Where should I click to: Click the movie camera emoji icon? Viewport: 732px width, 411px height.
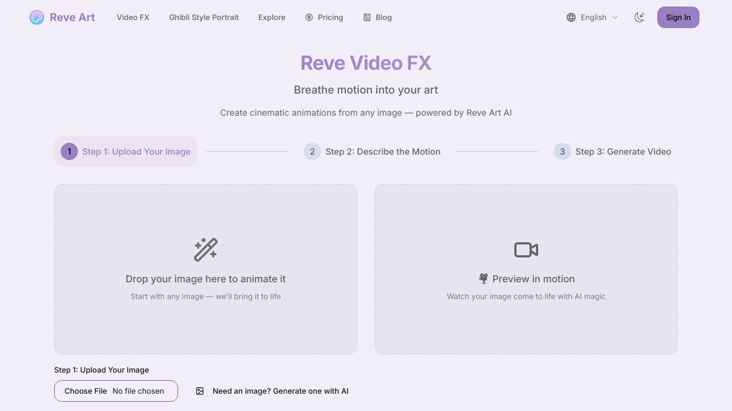tap(483, 279)
